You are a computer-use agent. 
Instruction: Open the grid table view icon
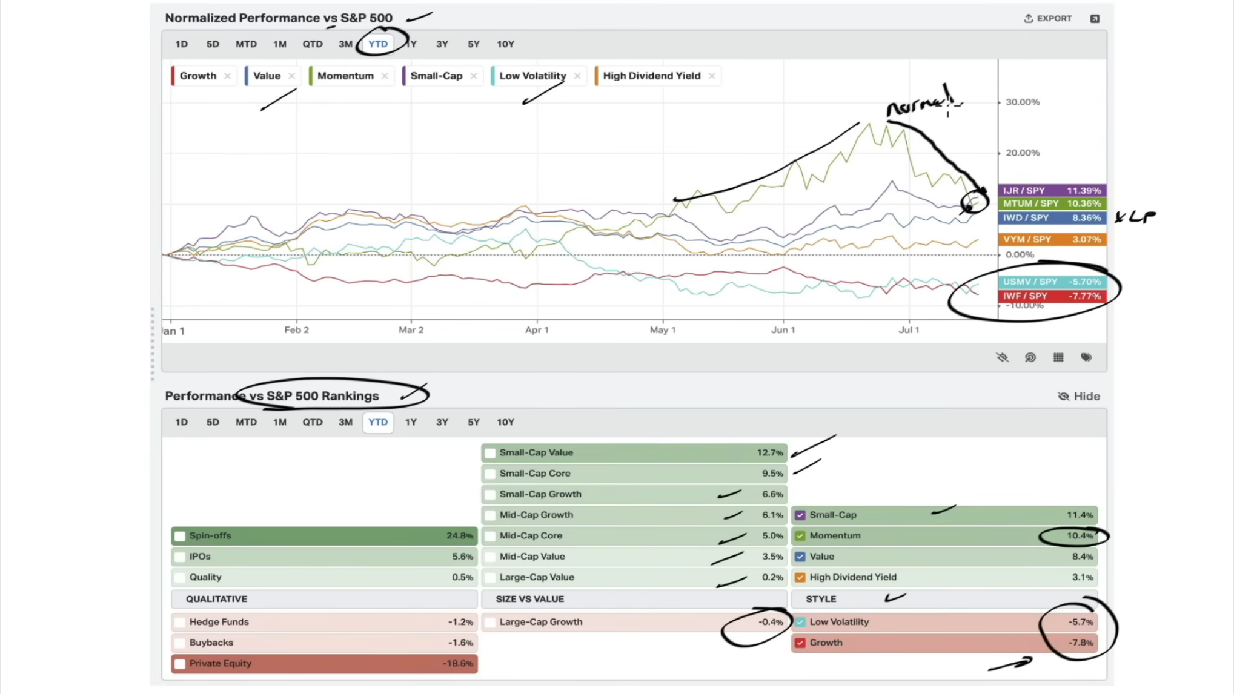[x=1058, y=357]
